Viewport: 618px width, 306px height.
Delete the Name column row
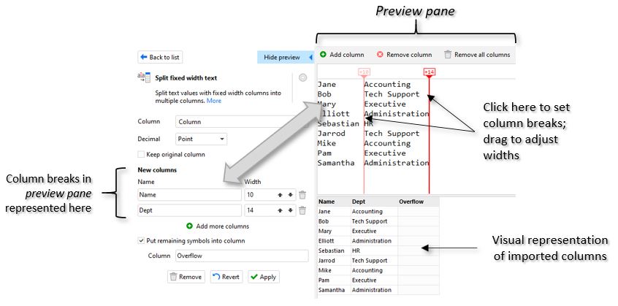click(302, 195)
